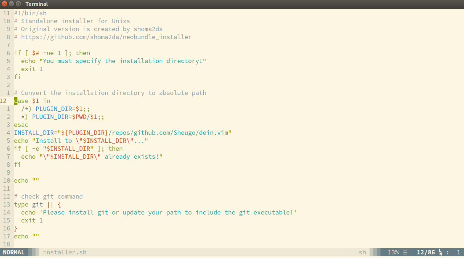Click the esac keyword
The height and width of the screenshot is (258, 464).
coord(21,125)
